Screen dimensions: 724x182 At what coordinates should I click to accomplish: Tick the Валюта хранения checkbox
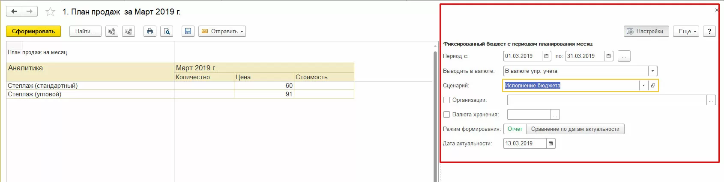click(x=447, y=114)
